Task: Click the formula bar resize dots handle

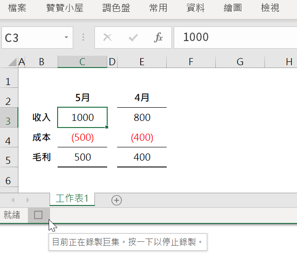Action: coord(84,37)
